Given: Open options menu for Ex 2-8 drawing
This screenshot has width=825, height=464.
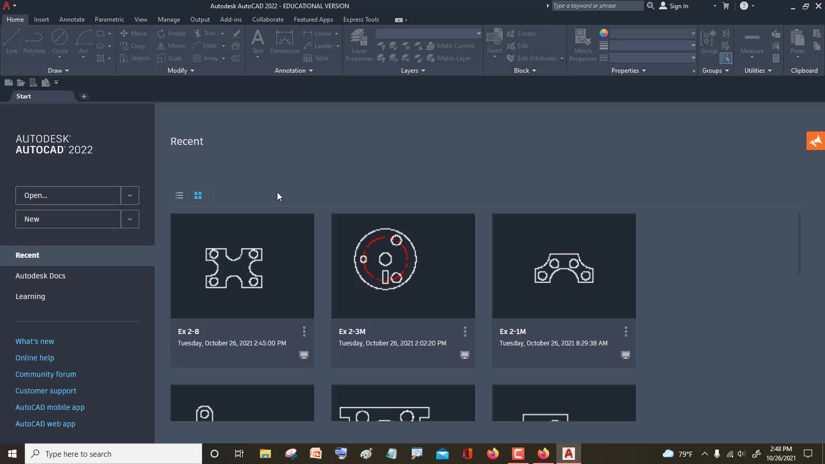Looking at the screenshot, I should (x=304, y=332).
